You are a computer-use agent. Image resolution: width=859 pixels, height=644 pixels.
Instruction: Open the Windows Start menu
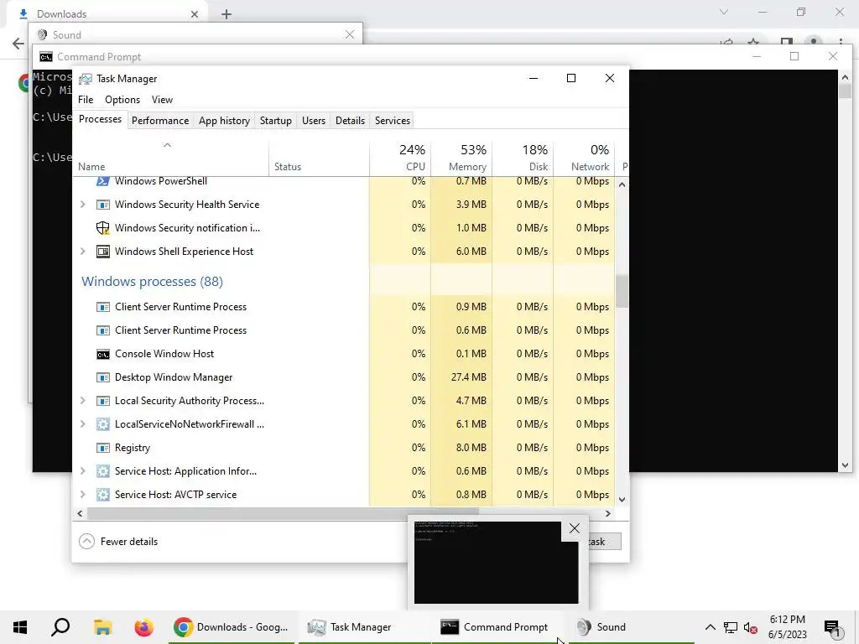coord(20,627)
